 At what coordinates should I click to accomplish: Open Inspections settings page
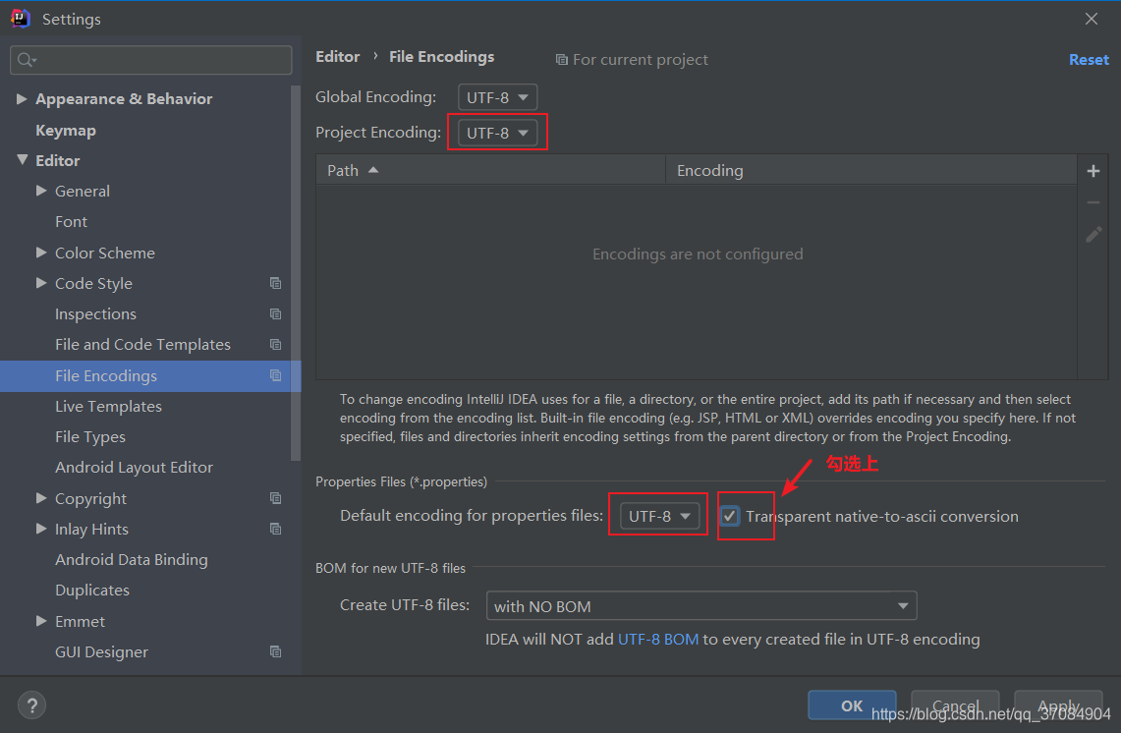click(x=95, y=314)
